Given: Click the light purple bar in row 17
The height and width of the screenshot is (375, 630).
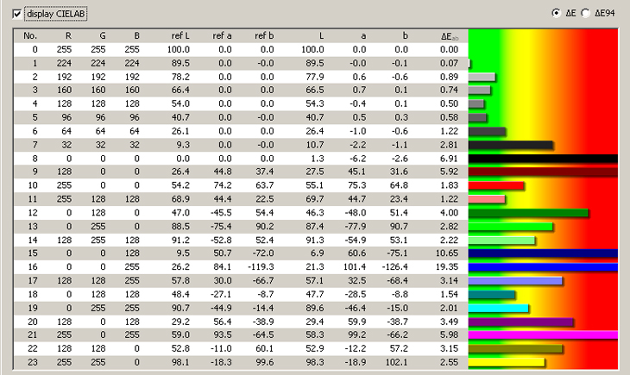Looking at the screenshot, I should (x=514, y=281).
